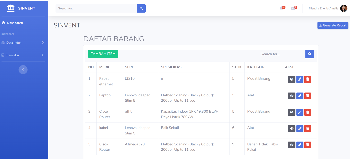Edit the Kabel ethernet row
The width and height of the screenshot is (350, 159).
pos(300,79)
